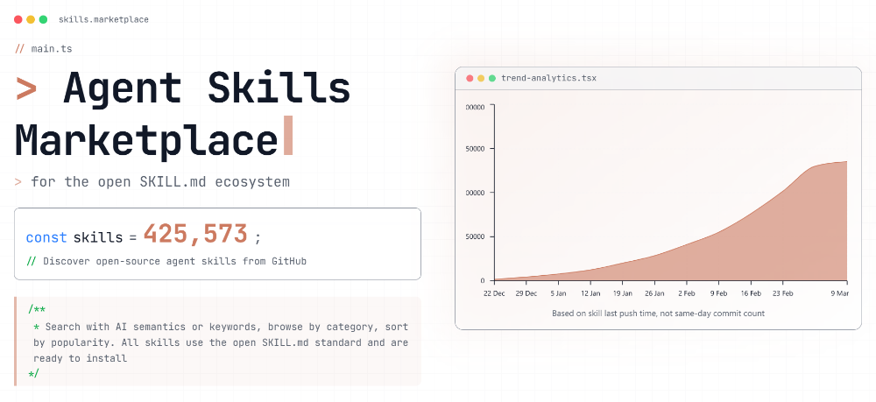Click the red dot beside skills.marketplace

pos(18,19)
